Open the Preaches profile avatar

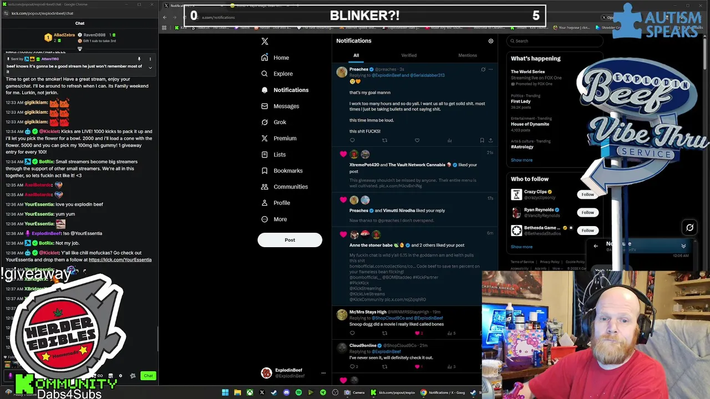click(x=342, y=72)
